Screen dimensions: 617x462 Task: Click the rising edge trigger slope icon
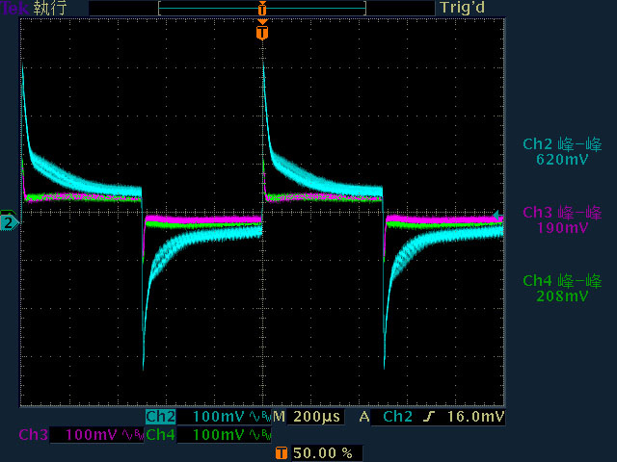pos(429,417)
